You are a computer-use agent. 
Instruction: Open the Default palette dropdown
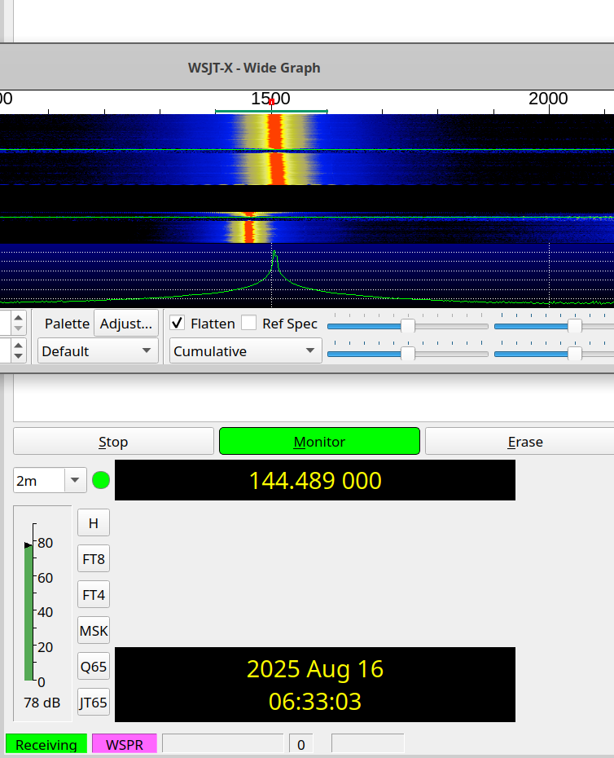point(98,351)
